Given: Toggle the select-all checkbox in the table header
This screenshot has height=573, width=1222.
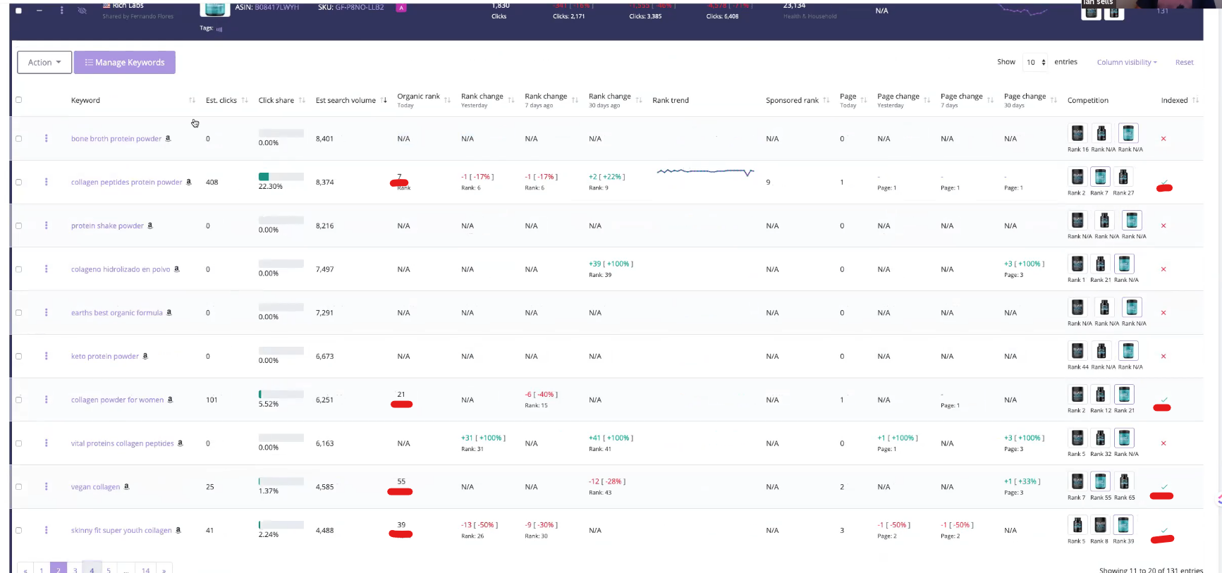Looking at the screenshot, I should 19,100.
